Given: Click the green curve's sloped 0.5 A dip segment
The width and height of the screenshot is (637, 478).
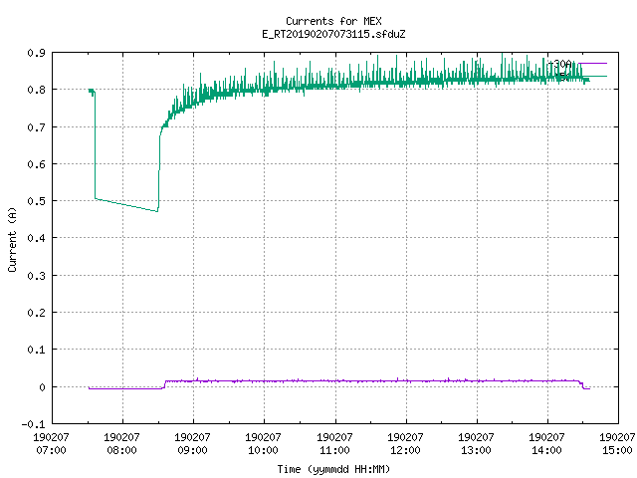Looking at the screenshot, I should coord(126,205).
